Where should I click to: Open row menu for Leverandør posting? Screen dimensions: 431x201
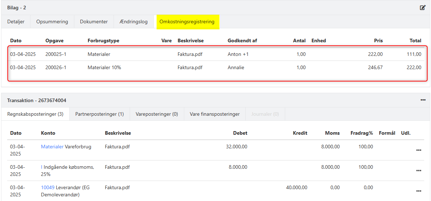point(418,191)
